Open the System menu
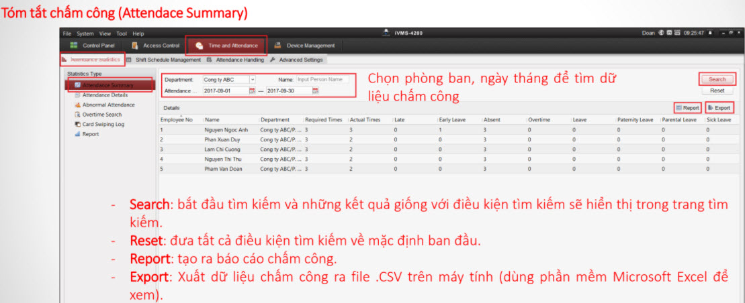 click(85, 34)
